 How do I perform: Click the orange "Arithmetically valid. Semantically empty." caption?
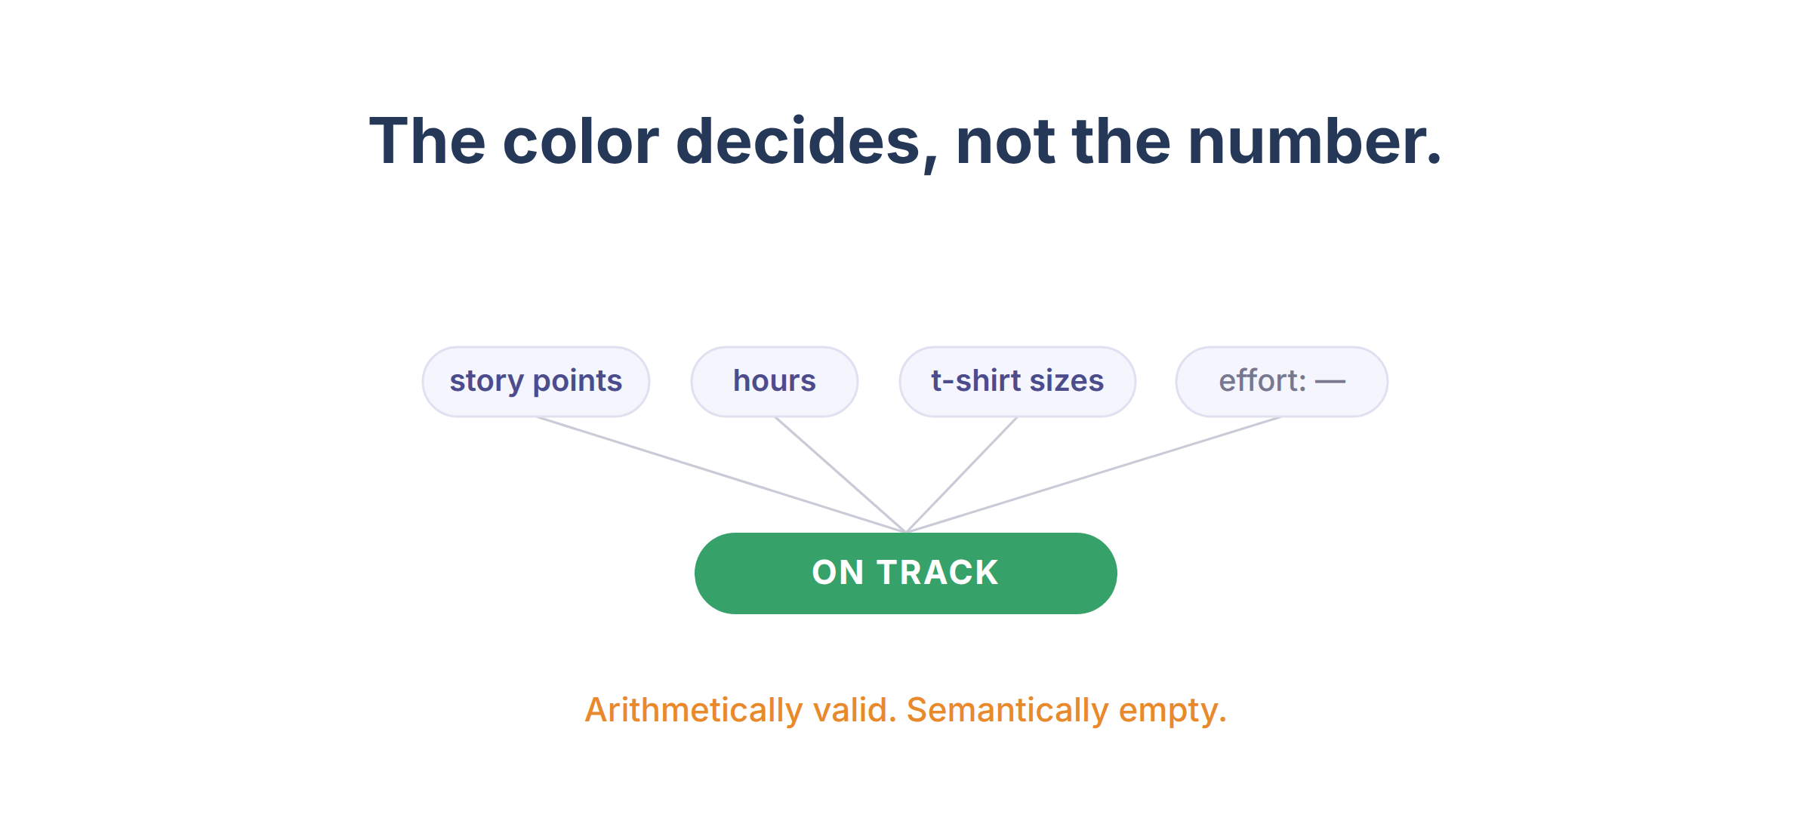[x=906, y=711]
